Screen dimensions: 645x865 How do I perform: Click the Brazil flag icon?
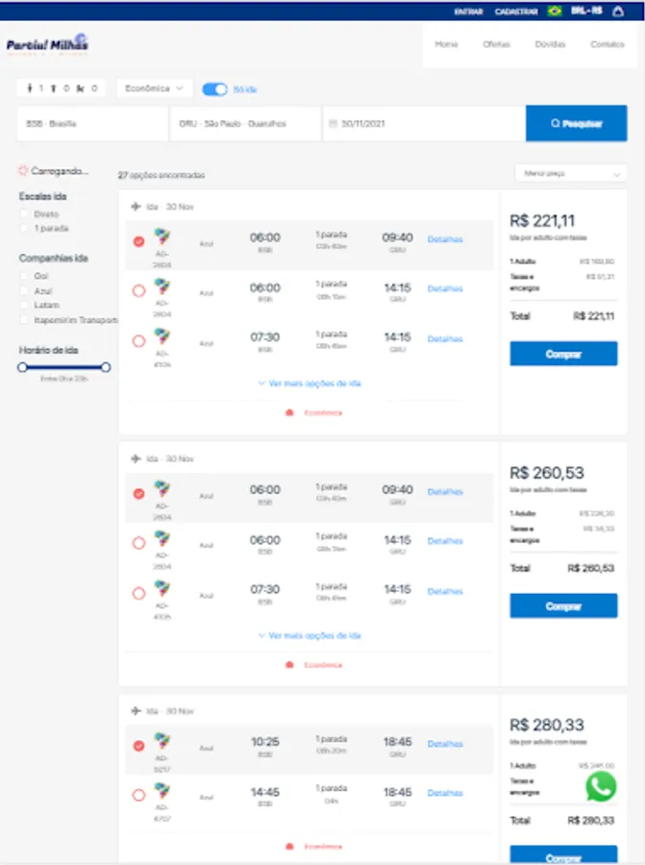click(x=555, y=11)
